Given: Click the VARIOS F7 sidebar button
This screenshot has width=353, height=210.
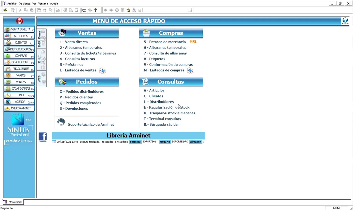Looking at the screenshot, I should click(x=19, y=75).
